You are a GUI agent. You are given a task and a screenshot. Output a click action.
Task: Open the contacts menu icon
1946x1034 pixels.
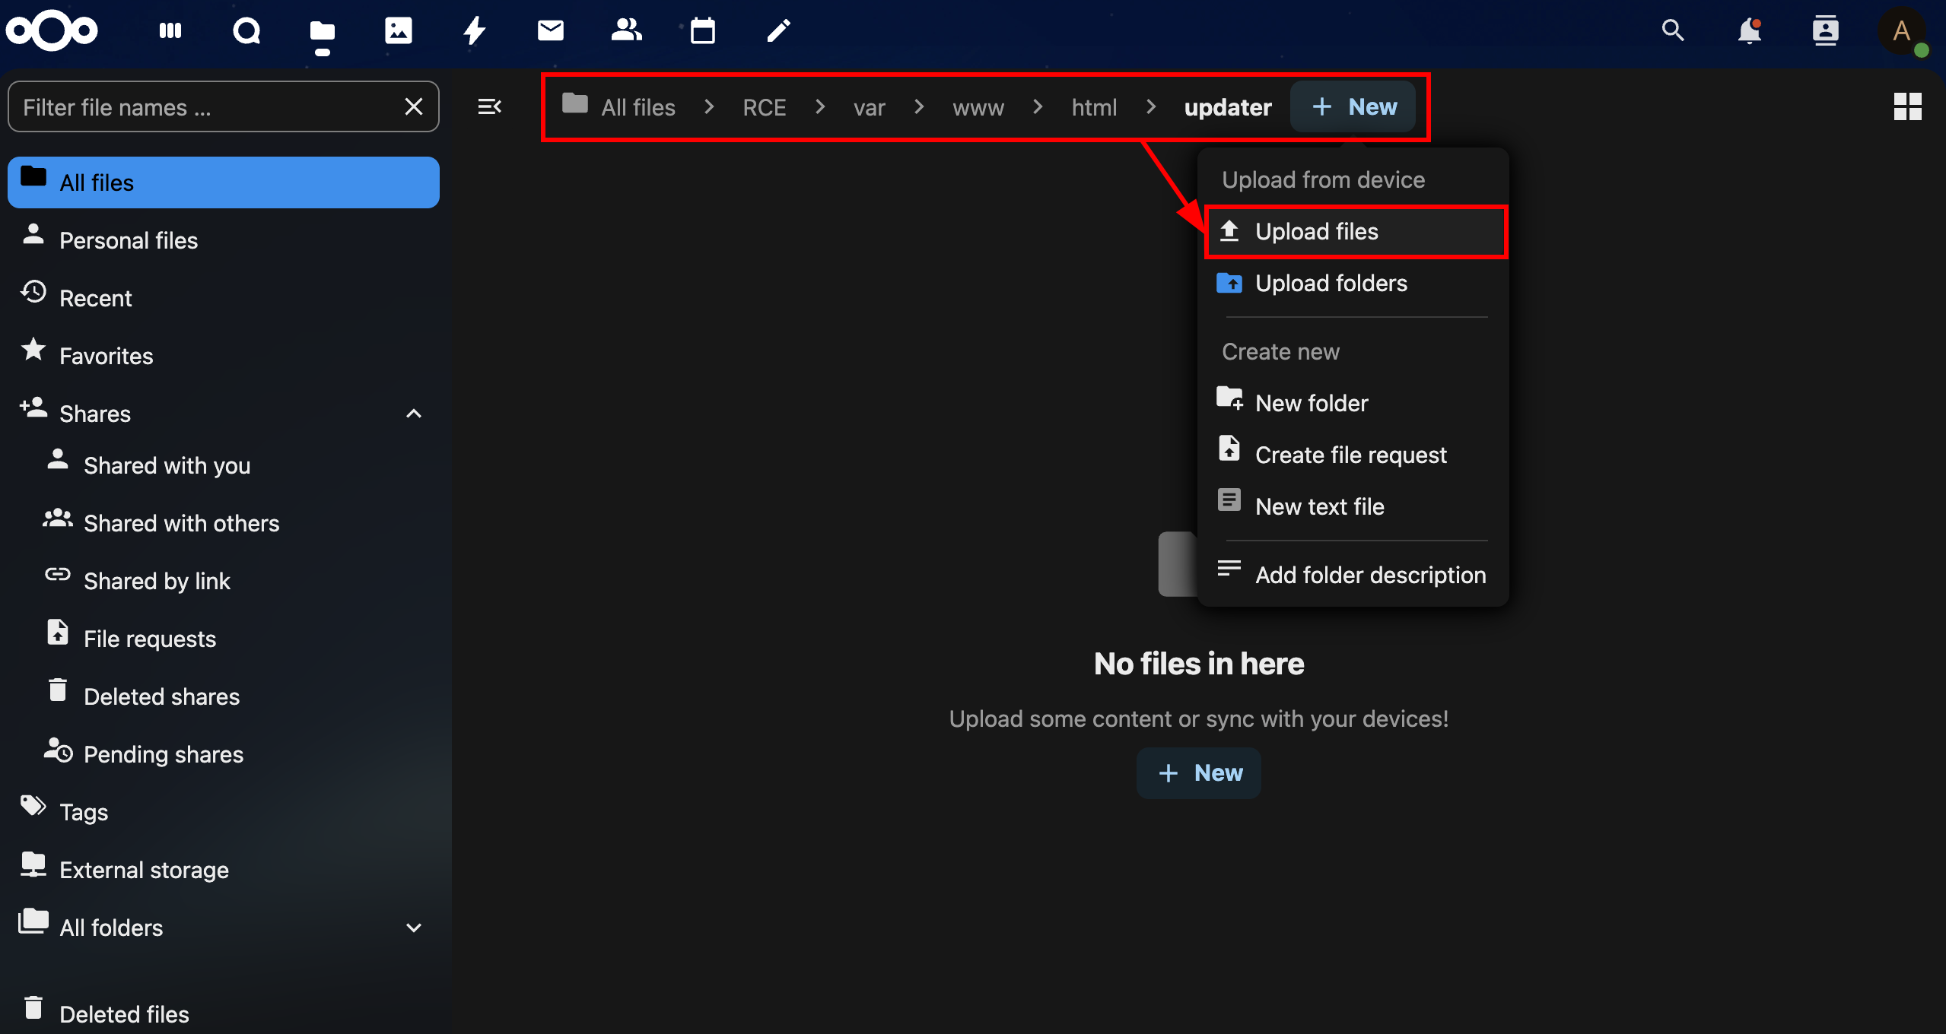click(1825, 30)
